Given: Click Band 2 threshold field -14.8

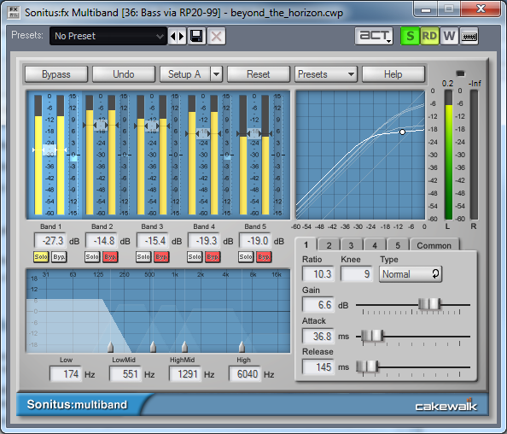Looking at the screenshot, I should tap(102, 241).
